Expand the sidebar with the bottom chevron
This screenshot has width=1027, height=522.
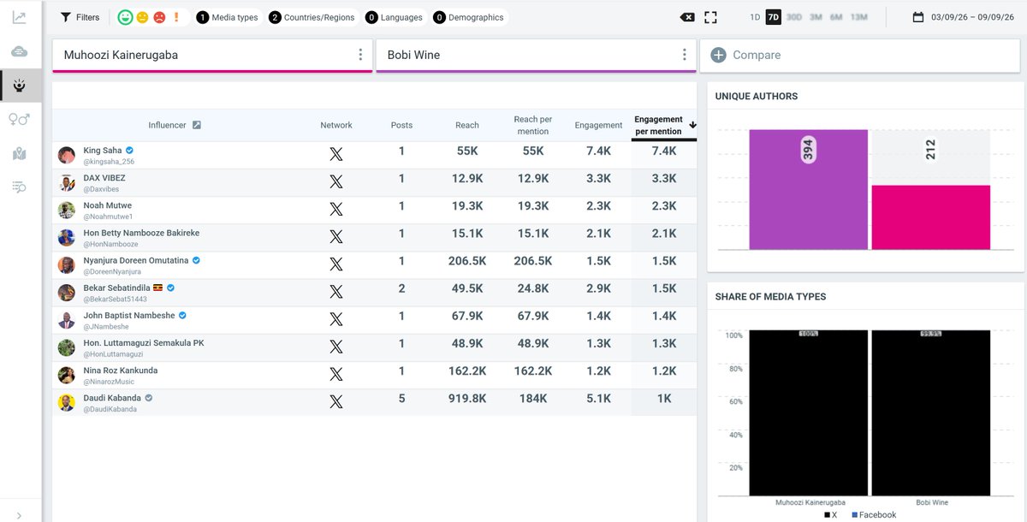tap(19, 515)
